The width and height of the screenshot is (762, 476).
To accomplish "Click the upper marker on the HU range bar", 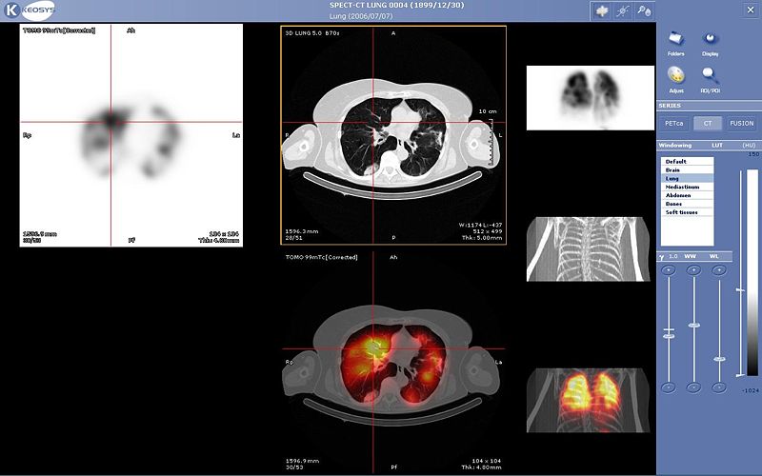I will pos(740,290).
